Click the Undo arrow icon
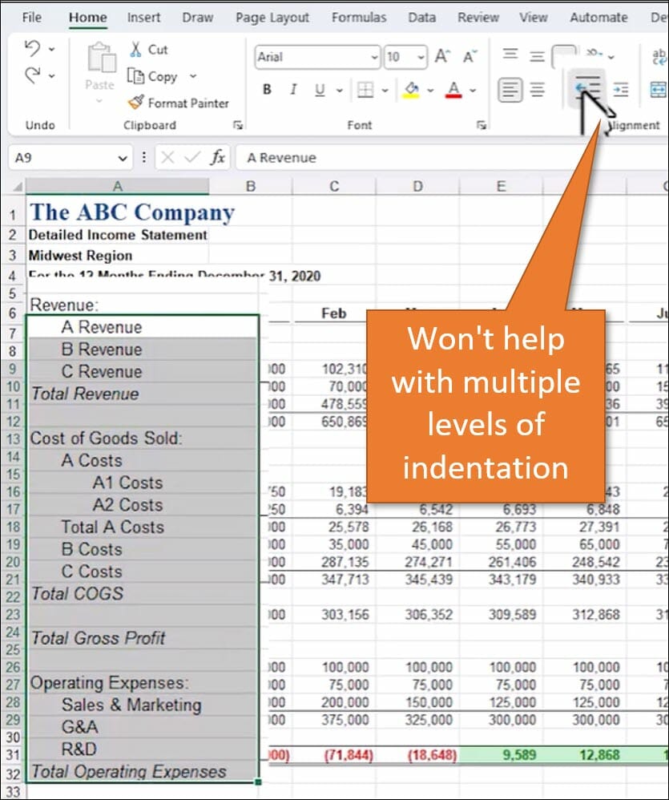This screenshot has width=669, height=800. [33, 50]
